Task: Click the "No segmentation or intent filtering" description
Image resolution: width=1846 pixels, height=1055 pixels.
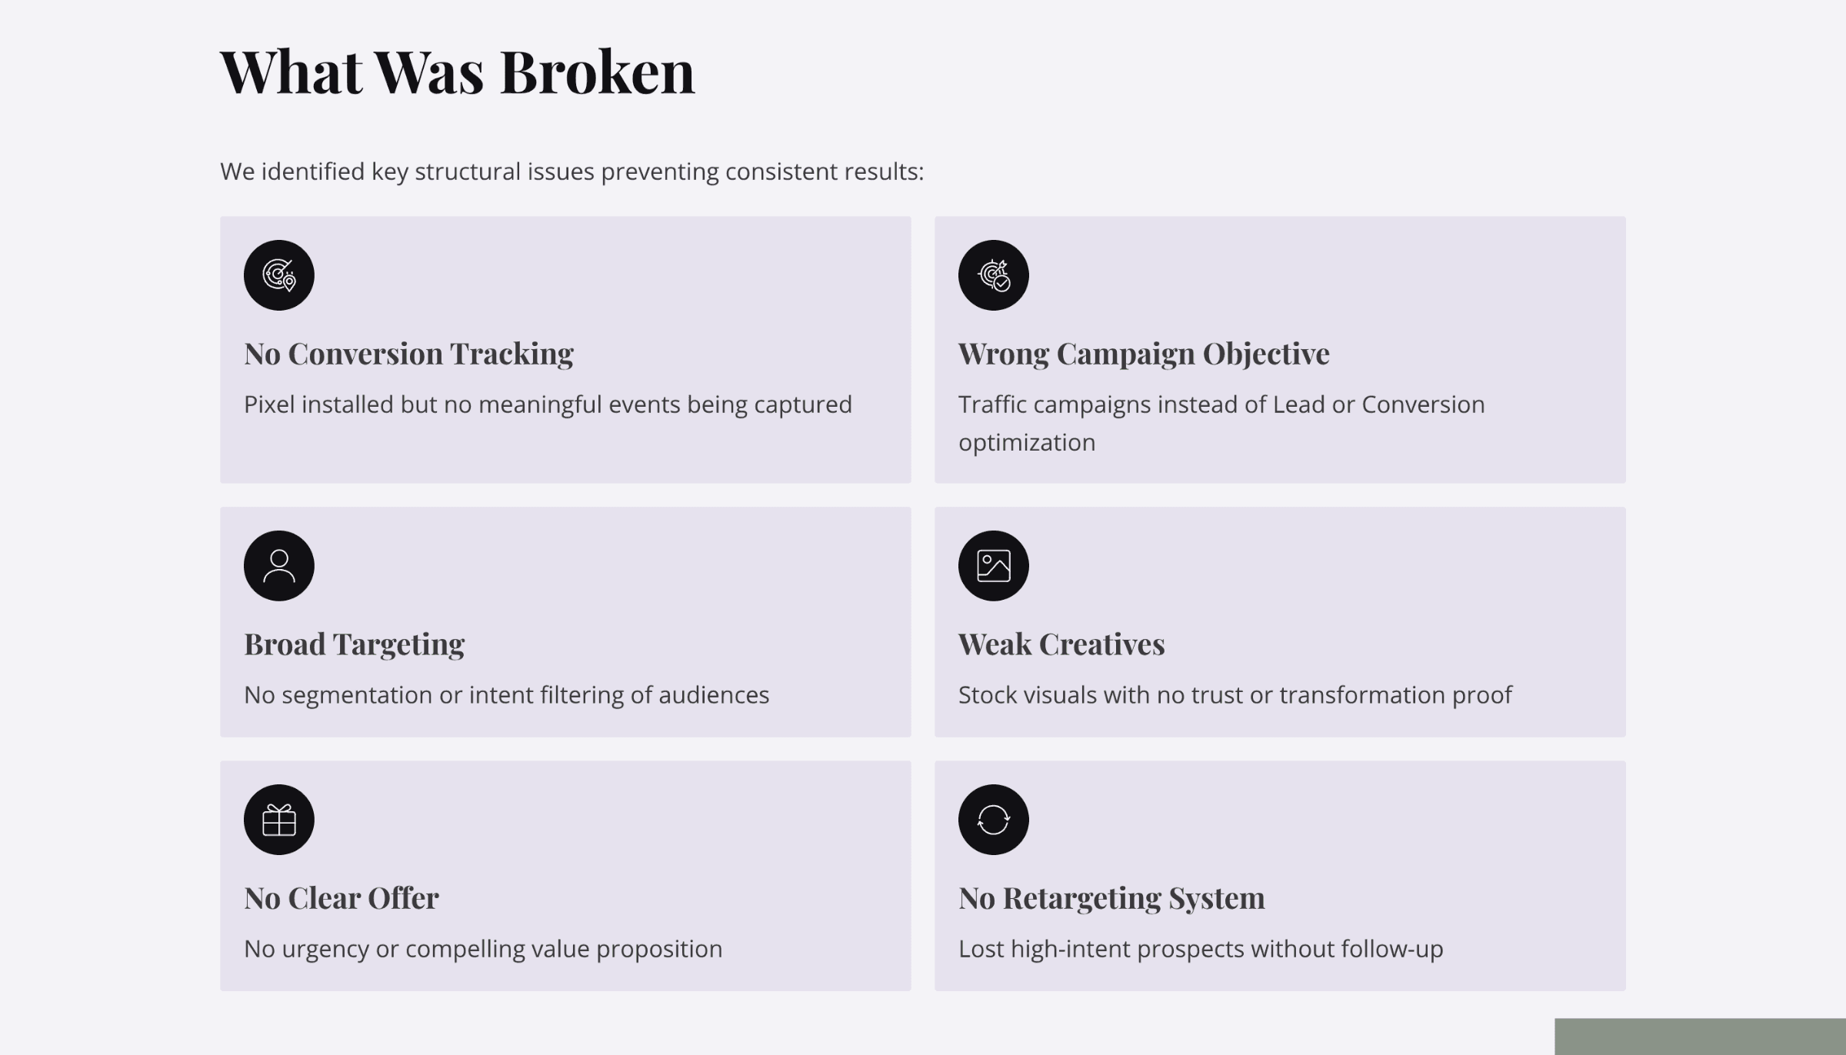Action: click(x=506, y=695)
